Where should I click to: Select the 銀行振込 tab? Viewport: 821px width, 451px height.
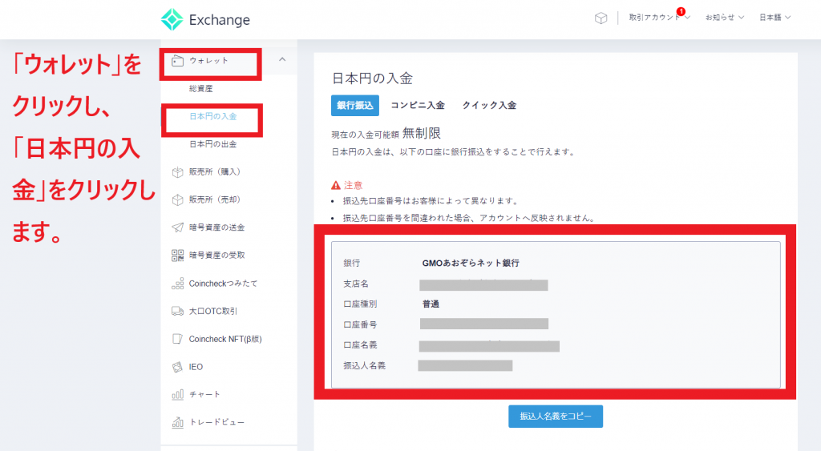pos(355,105)
